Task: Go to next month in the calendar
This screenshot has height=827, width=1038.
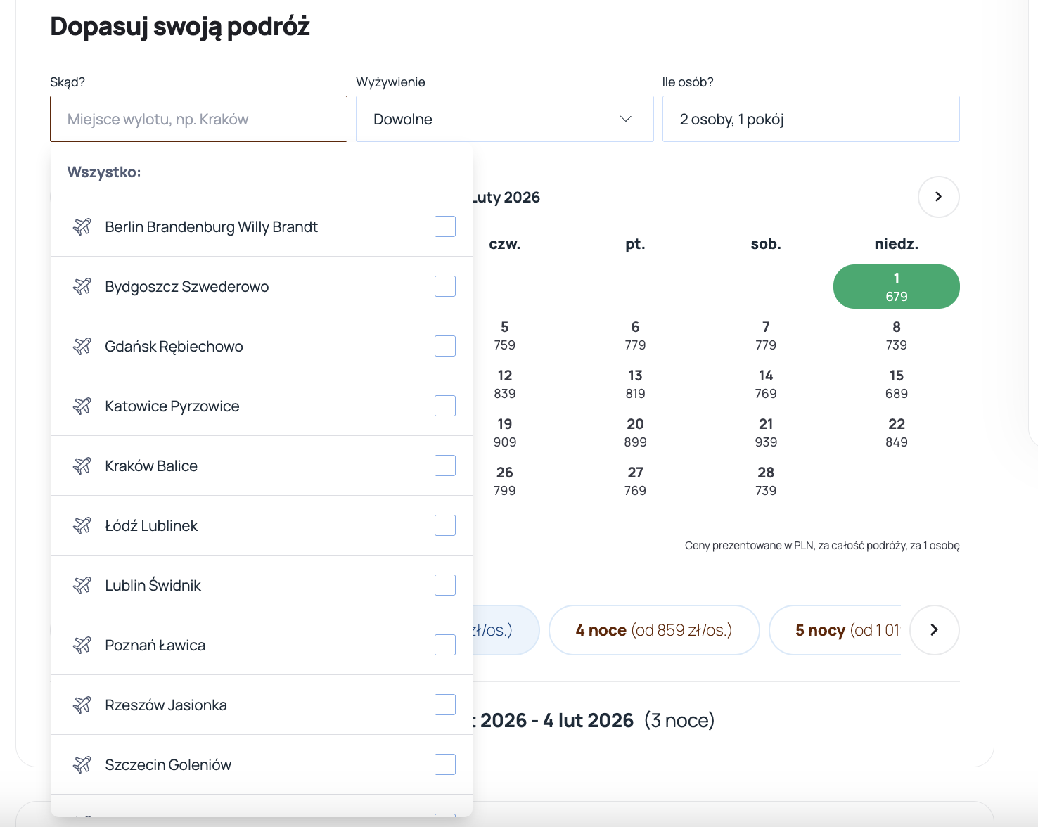Action: point(938,197)
